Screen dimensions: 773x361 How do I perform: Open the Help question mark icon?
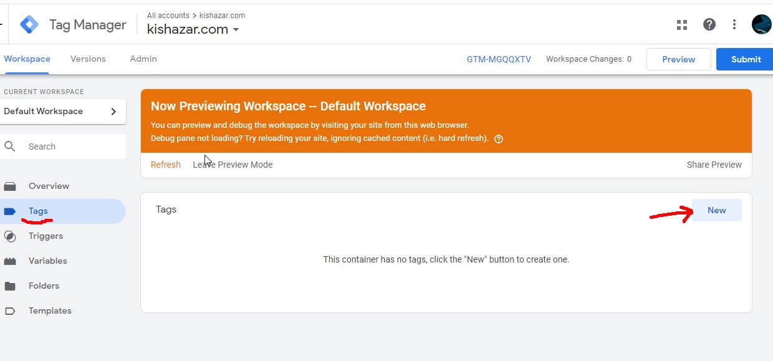(709, 24)
